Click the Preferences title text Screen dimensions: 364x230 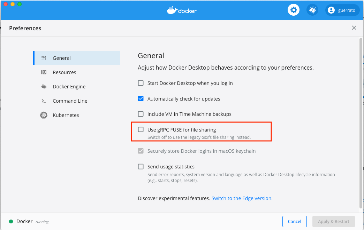coord(25,28)
